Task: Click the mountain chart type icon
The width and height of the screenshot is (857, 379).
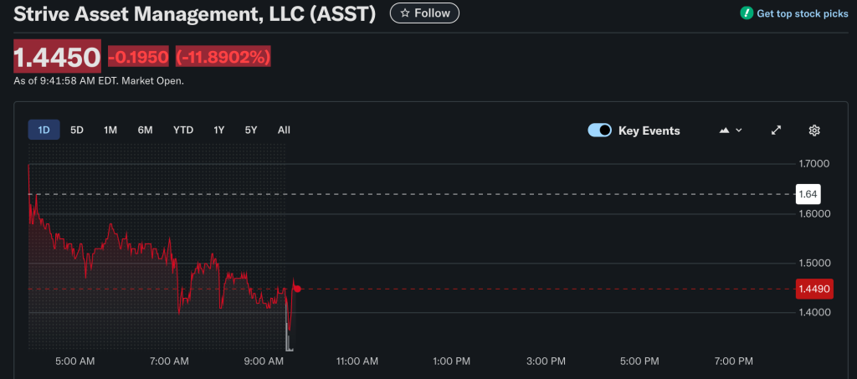Action: click(724, 131)
